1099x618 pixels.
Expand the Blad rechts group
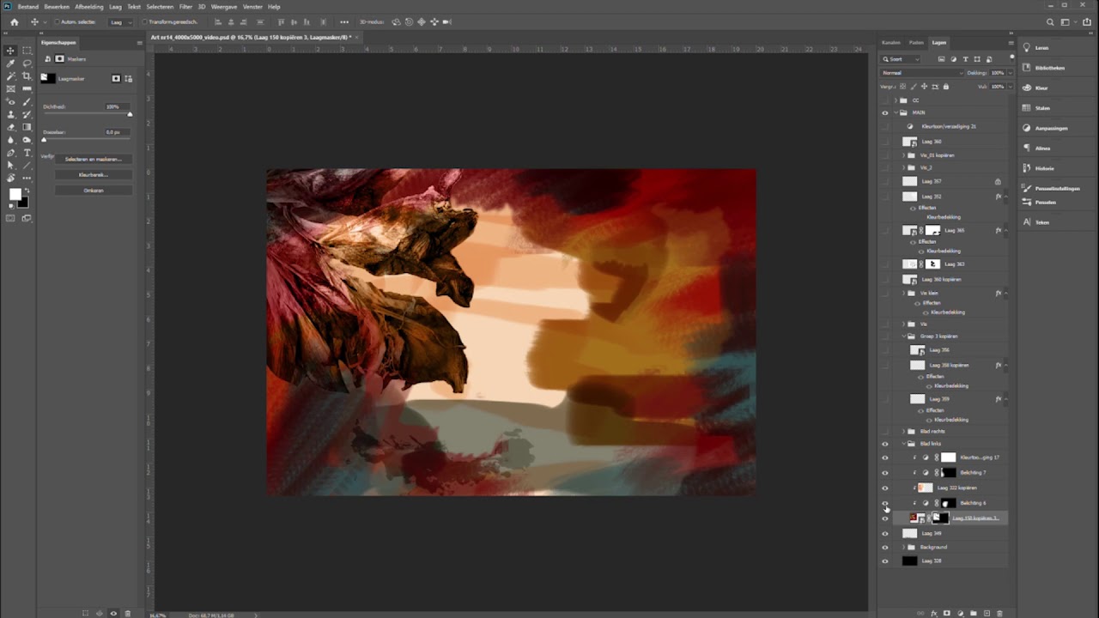tap(904, 431)
